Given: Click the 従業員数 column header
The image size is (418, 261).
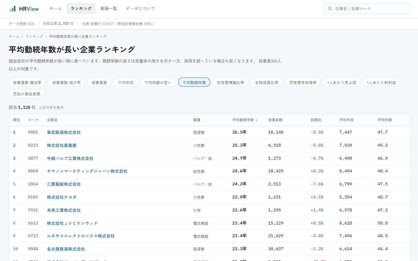Looking at the screenshot, I should click(x=275, y=120).
